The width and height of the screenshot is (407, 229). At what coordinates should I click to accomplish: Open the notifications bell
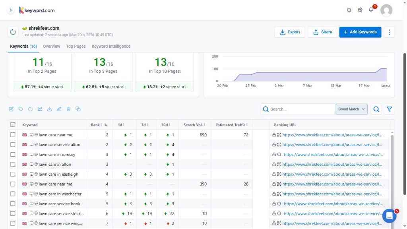click(x=371, y=10)
